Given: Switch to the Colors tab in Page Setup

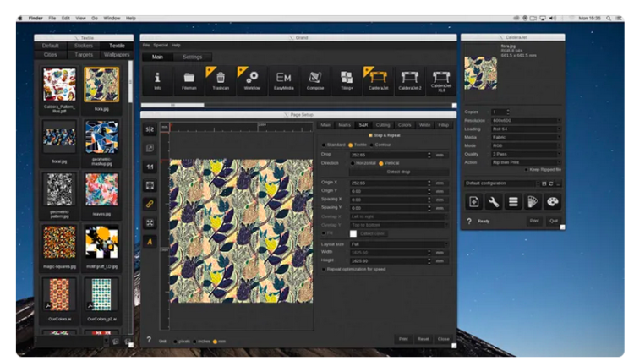Looking at the screenshot, I should pyautogui.click(x=404, y=125).
